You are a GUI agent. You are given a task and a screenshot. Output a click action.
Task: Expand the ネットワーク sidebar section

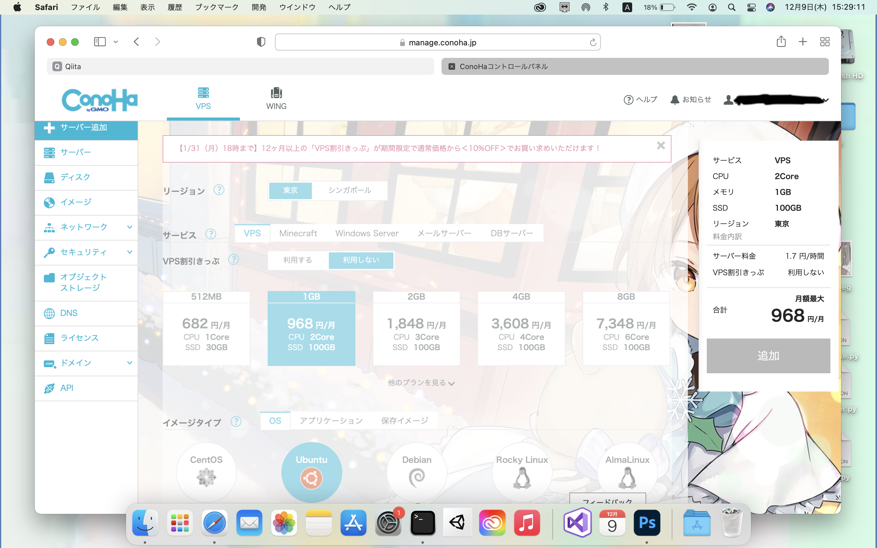click(83, 227)
